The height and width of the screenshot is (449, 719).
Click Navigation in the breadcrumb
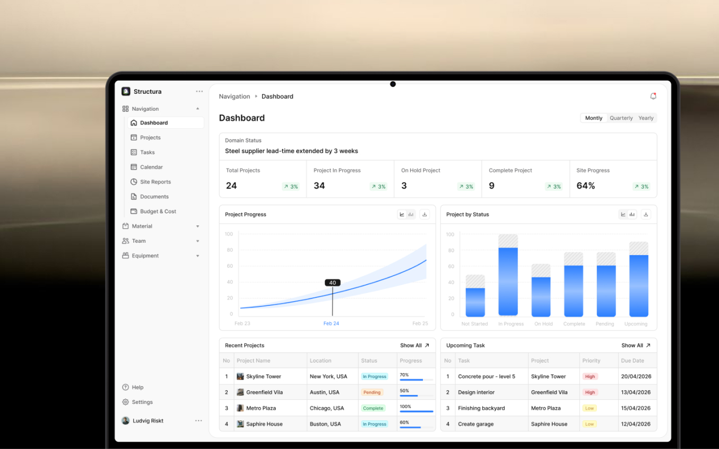235,96
